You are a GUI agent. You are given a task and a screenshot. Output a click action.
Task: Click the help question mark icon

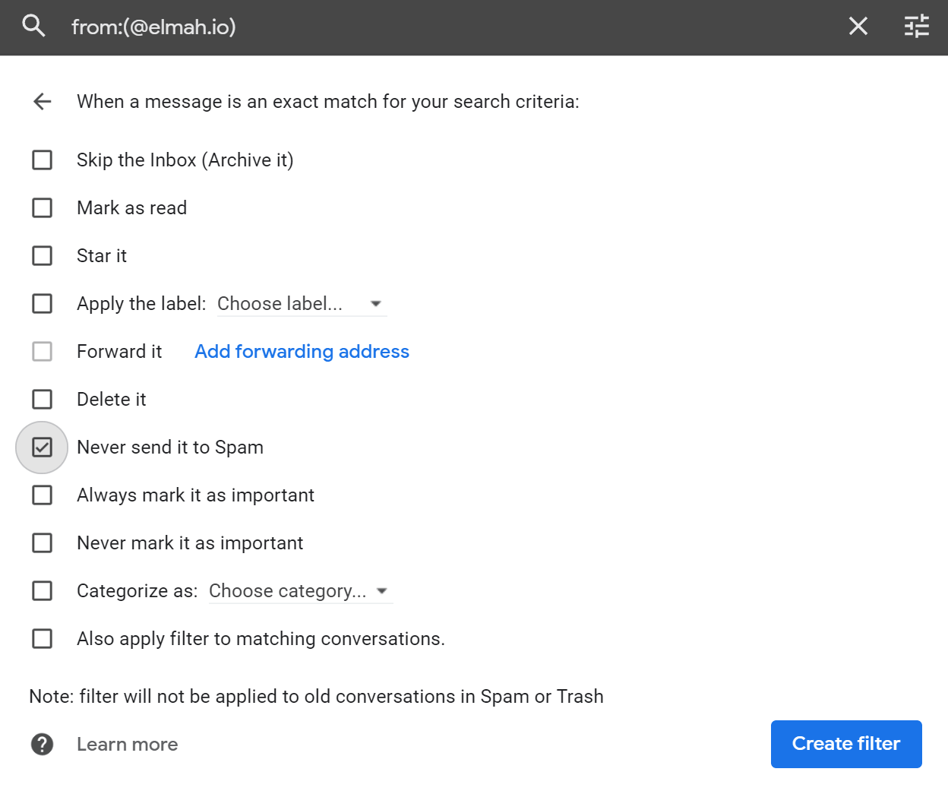tap(43, 744)
